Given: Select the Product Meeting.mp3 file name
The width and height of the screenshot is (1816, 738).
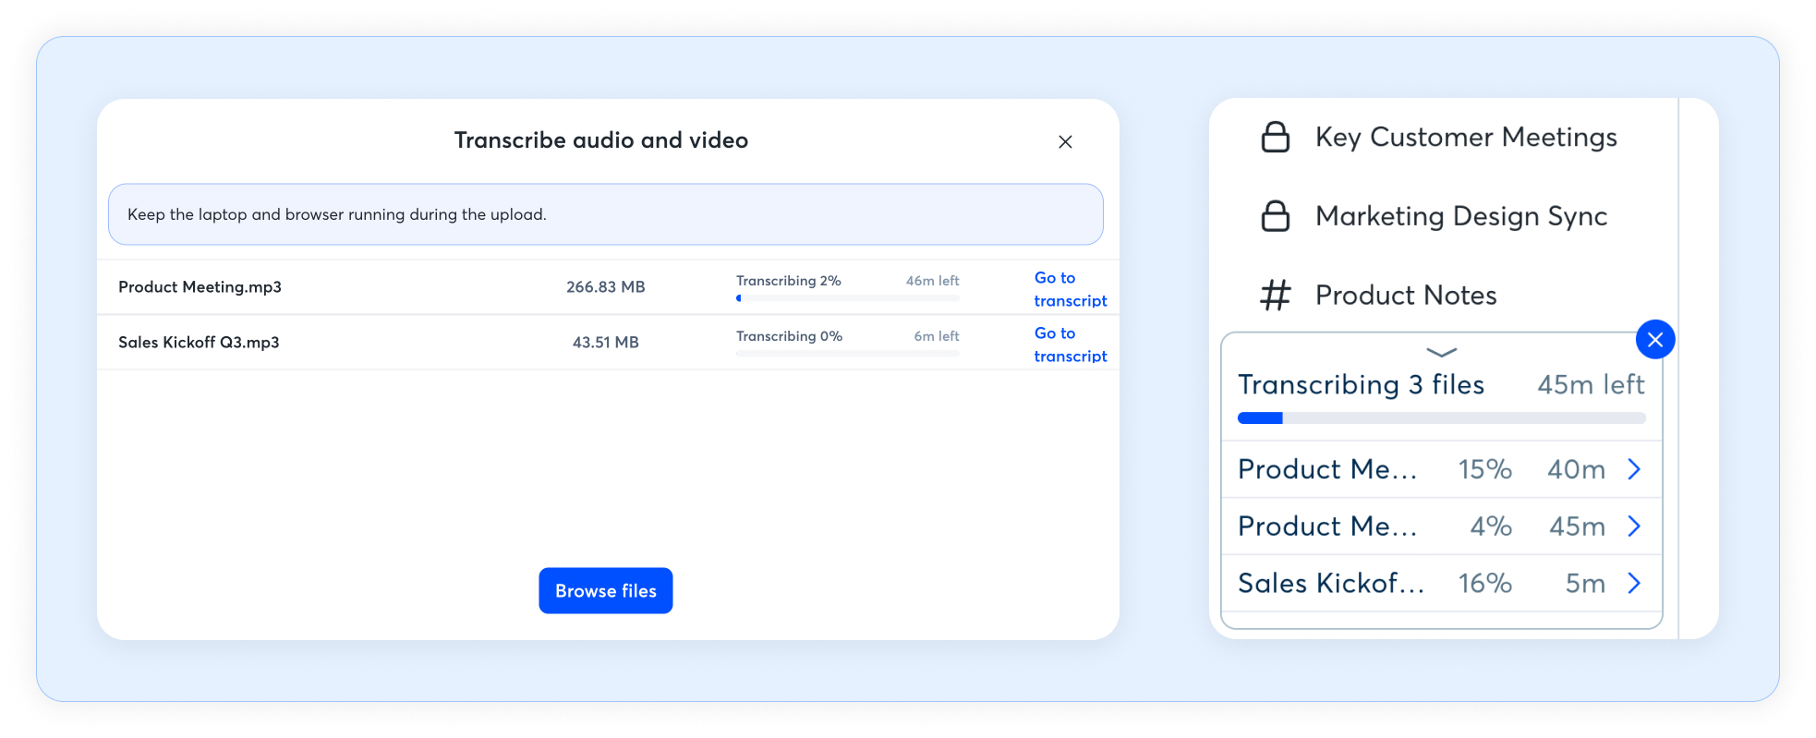Looking at the screenshot, I should pos(200,287).
